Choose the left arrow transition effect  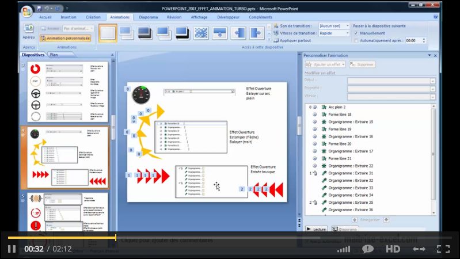pos(238,33)
